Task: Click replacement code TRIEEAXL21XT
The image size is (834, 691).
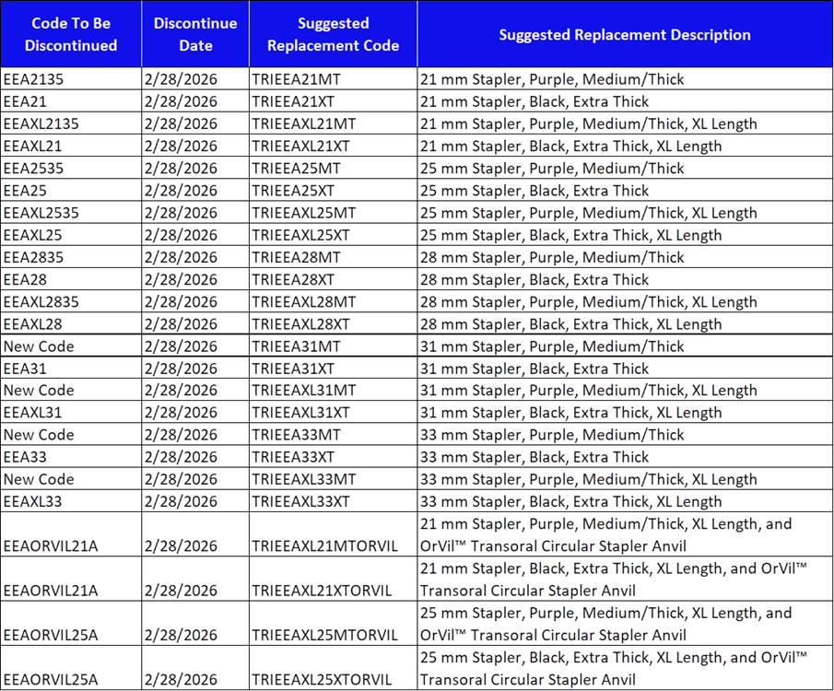Action: [300, 146]
